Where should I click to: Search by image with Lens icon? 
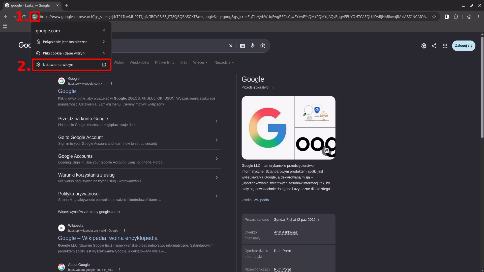point(263,46)
